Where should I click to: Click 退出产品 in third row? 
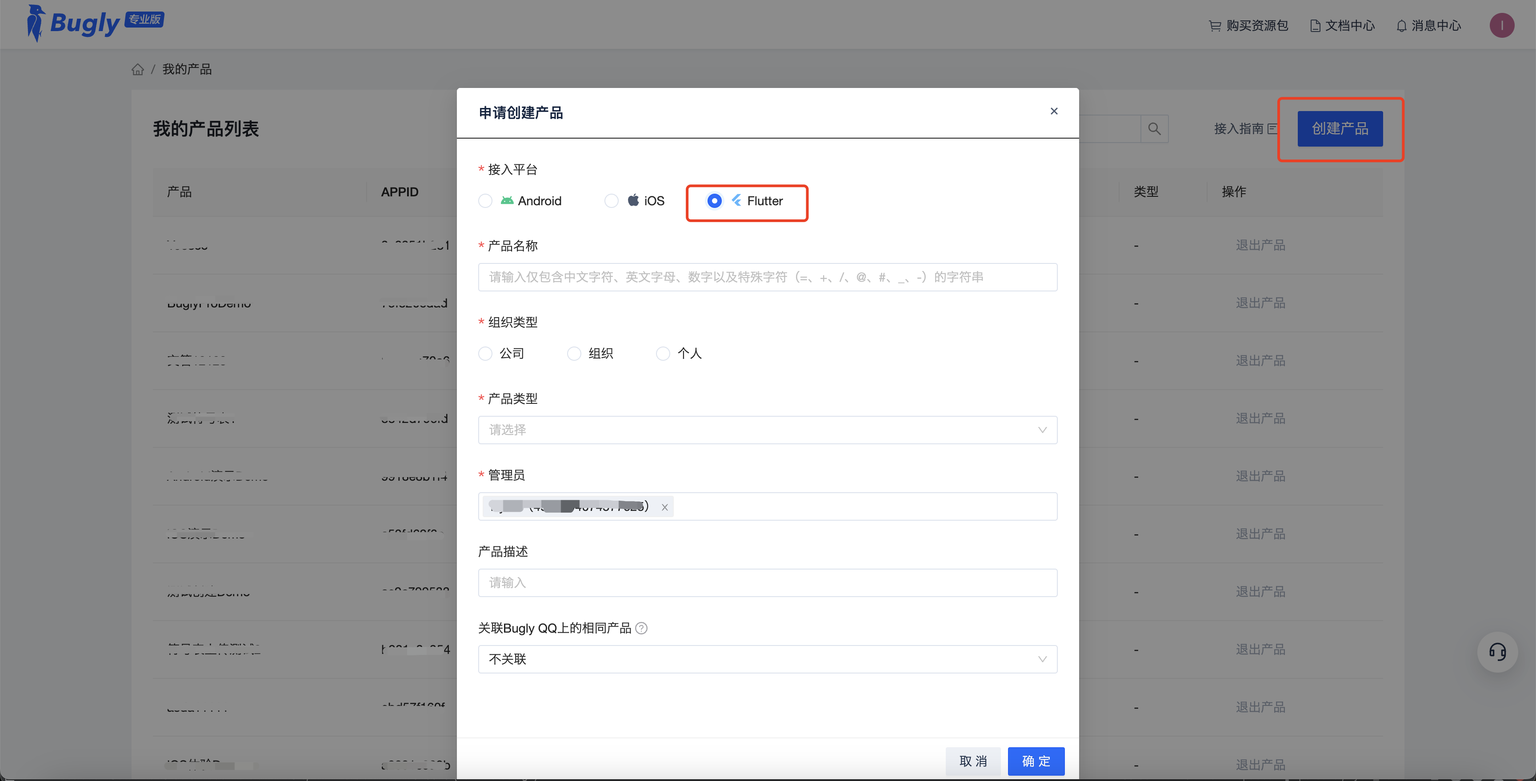[1260, 361]
